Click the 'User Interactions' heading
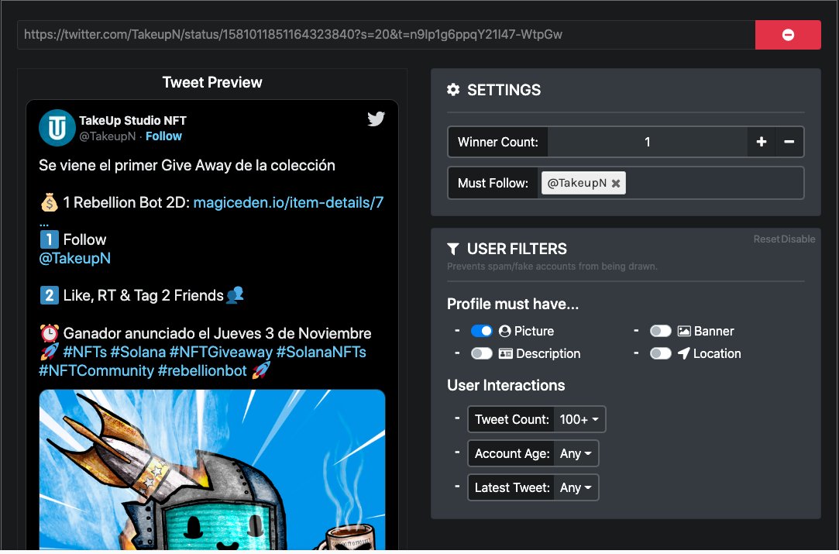The width and height of the screenshot is (839, 554). tap(506, 385)
